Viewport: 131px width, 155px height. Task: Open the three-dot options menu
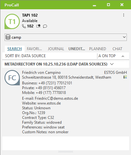pos(124,15)
